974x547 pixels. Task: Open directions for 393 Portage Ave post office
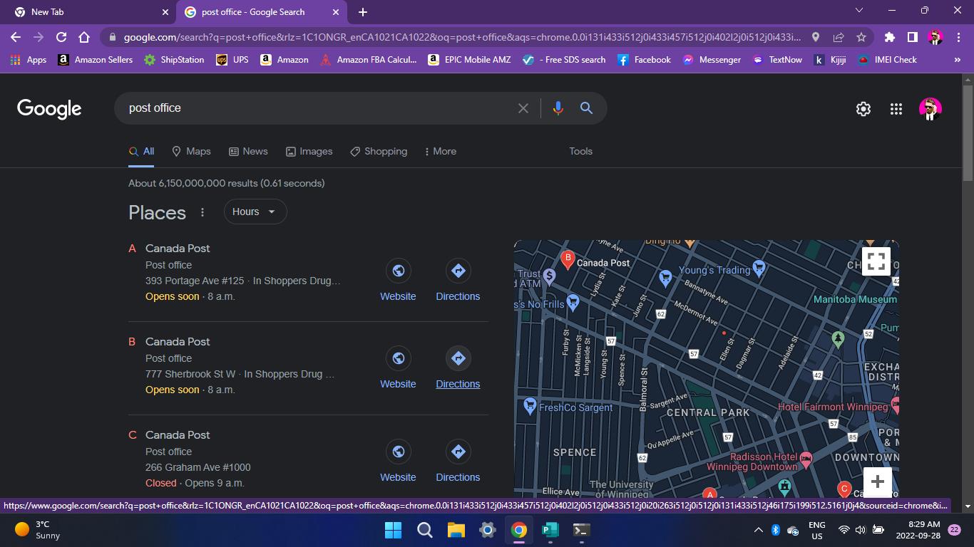458,281
